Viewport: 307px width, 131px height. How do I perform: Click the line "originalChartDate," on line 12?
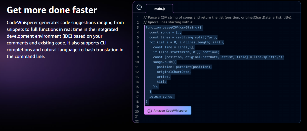(174, 72)
